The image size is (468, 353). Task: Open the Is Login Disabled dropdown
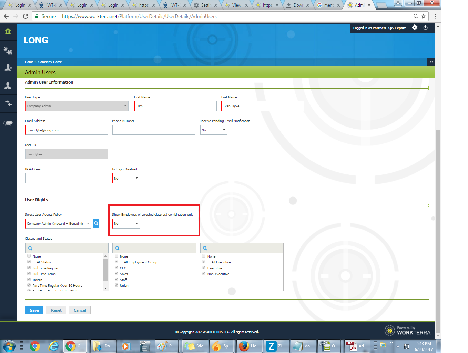pos(126,178)
